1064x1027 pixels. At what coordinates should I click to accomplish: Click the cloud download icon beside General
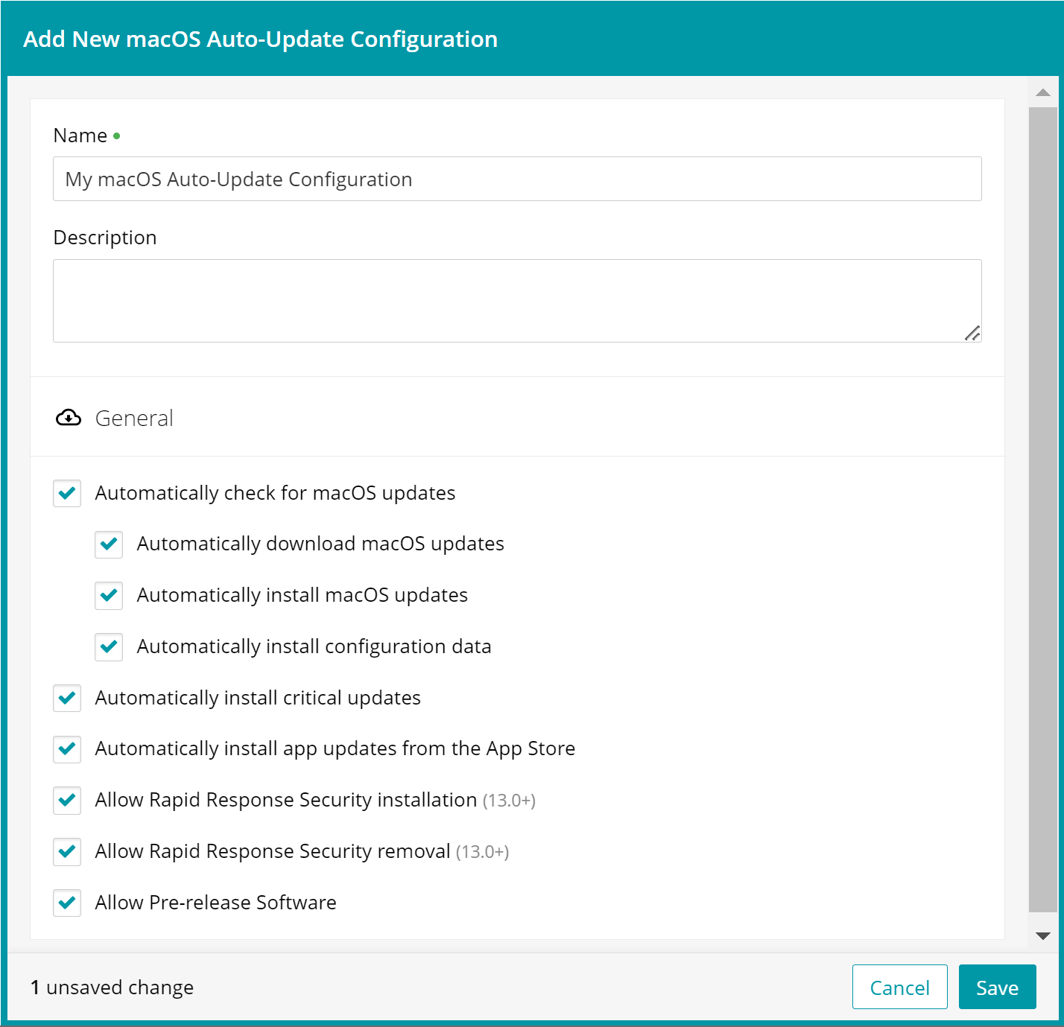pos(69,418)
